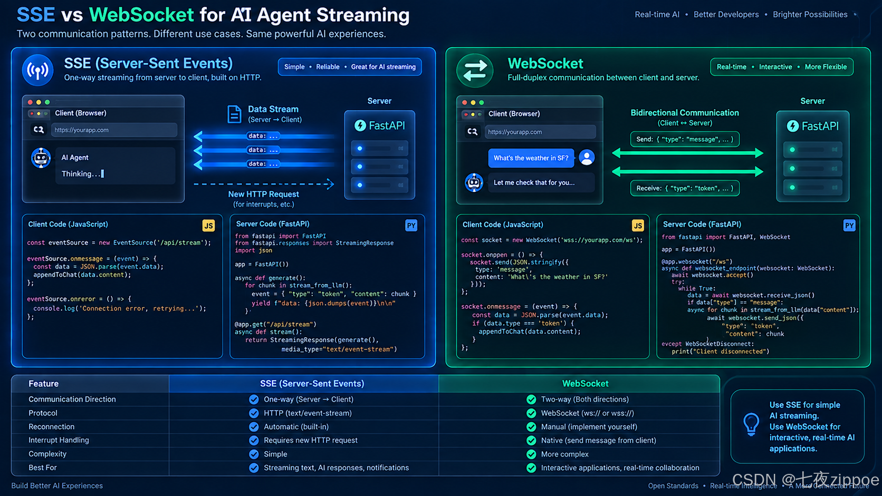Click JS badge on WebSocket Client Code panel

[x=638, y=226]
